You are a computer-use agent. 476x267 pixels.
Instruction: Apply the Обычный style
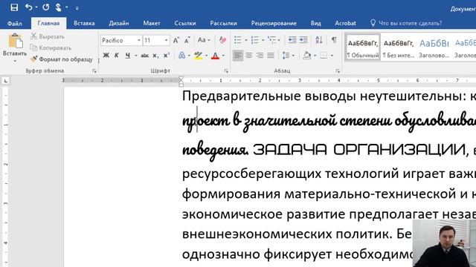(363, 47)
